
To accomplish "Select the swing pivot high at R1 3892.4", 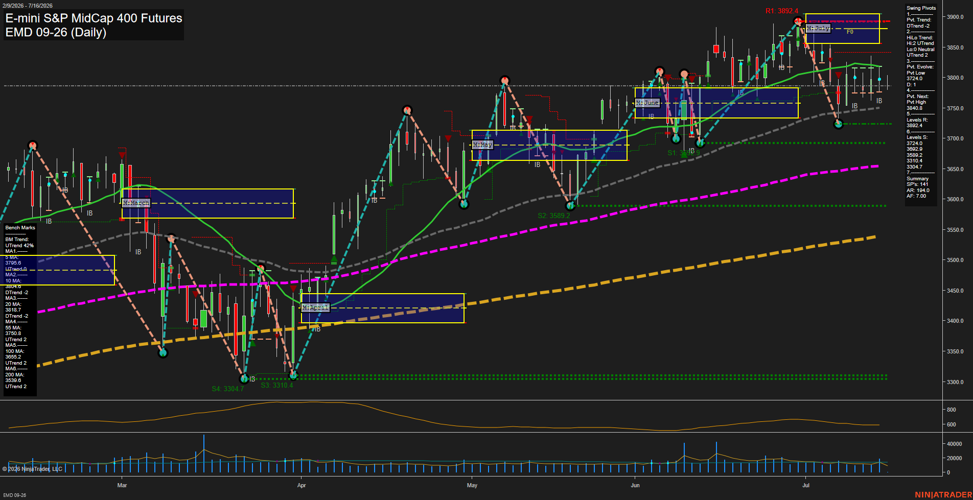I will click(798, 21).
